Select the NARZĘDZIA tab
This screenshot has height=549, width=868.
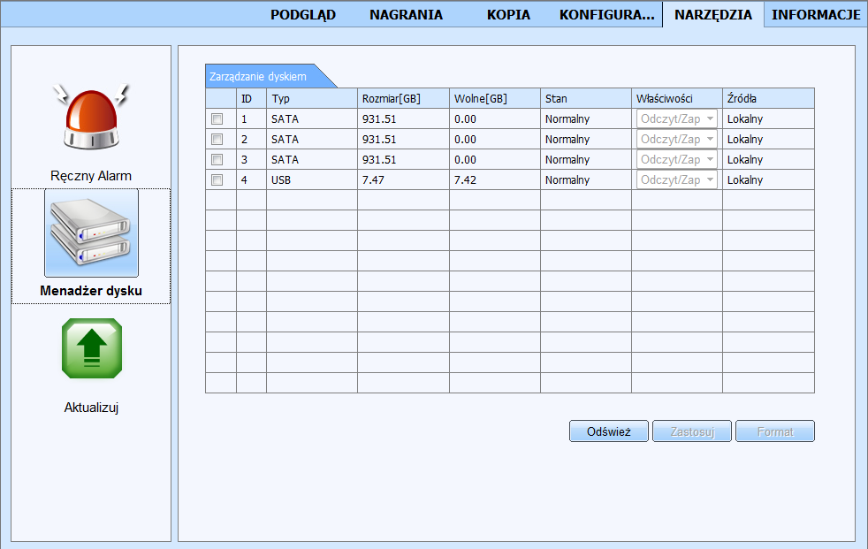[x=713, y=15]
